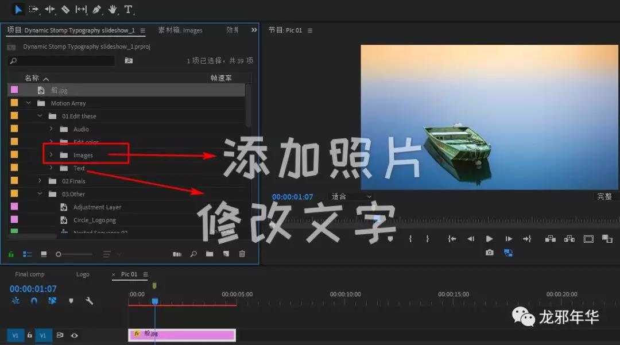Collapse the 01.Edit these folder
Image resolution: width=620 pixels, height=345 pixels.
[40, 116]
